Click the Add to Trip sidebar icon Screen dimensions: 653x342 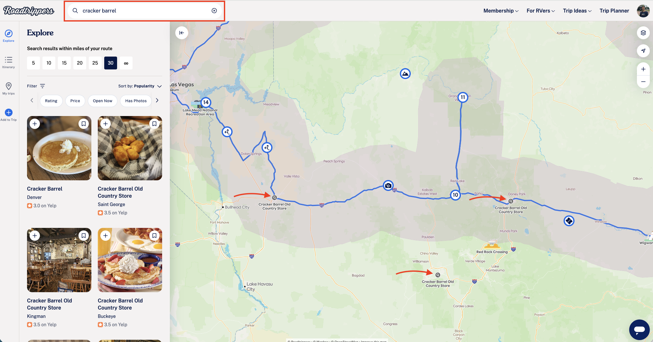click(x=9, y=115)
